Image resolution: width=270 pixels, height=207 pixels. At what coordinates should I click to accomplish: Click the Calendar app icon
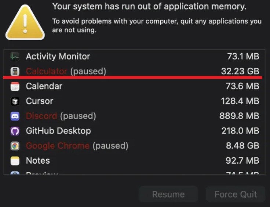(15, 87)
